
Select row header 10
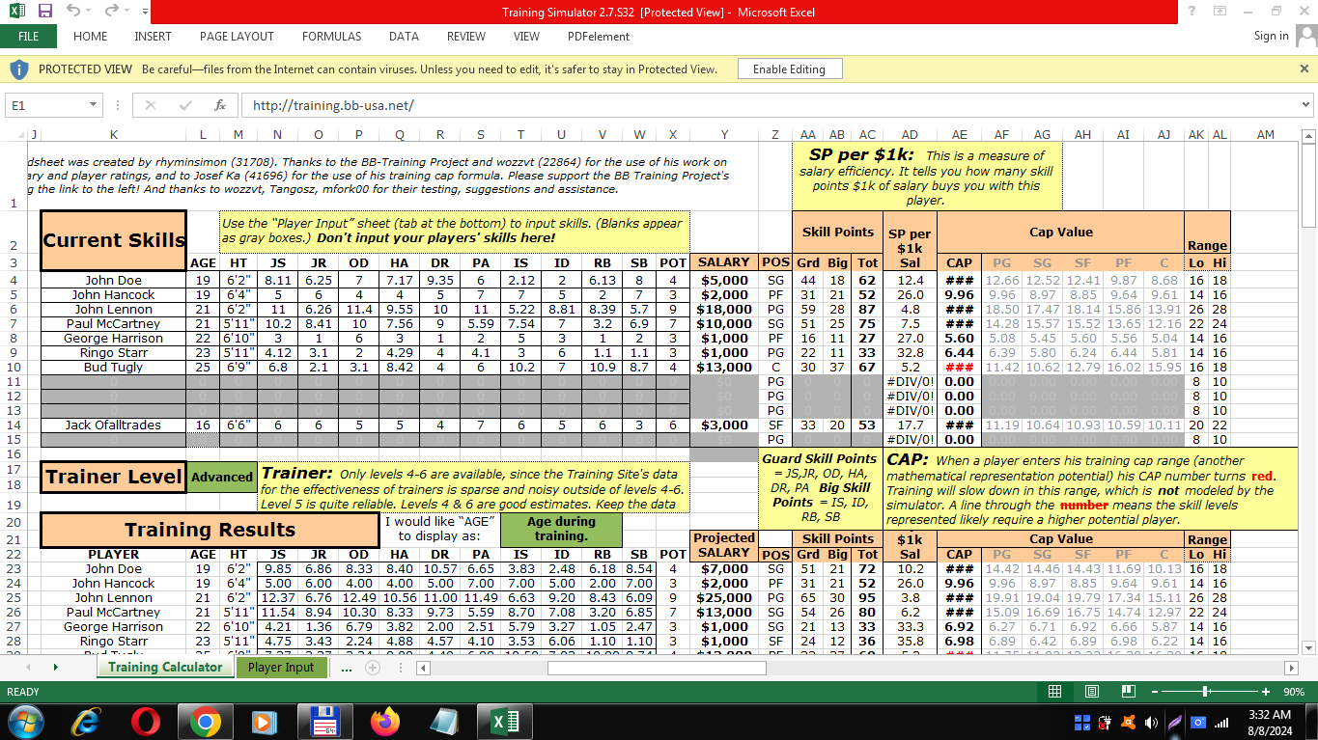14,368
